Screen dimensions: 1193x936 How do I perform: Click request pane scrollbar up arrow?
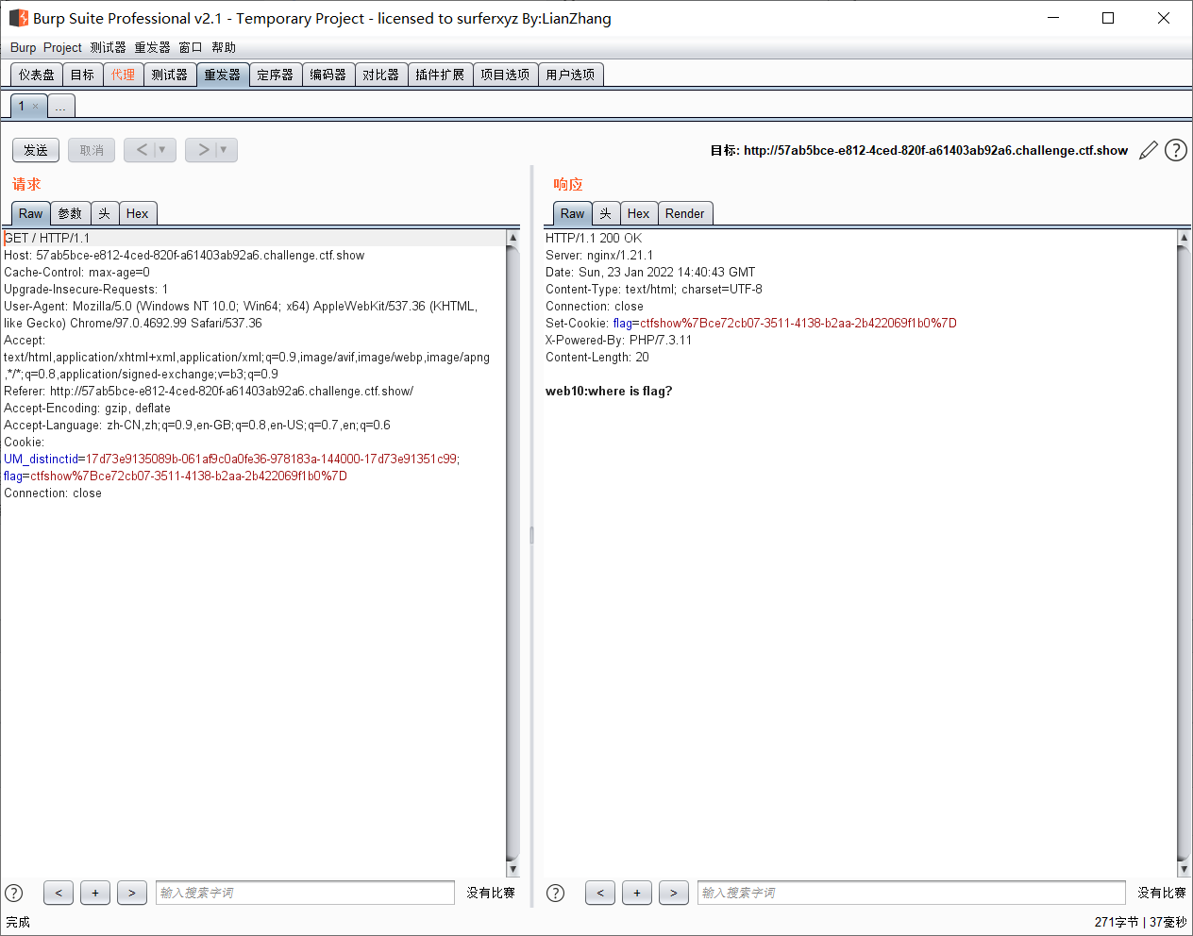(x=512, y=238)
